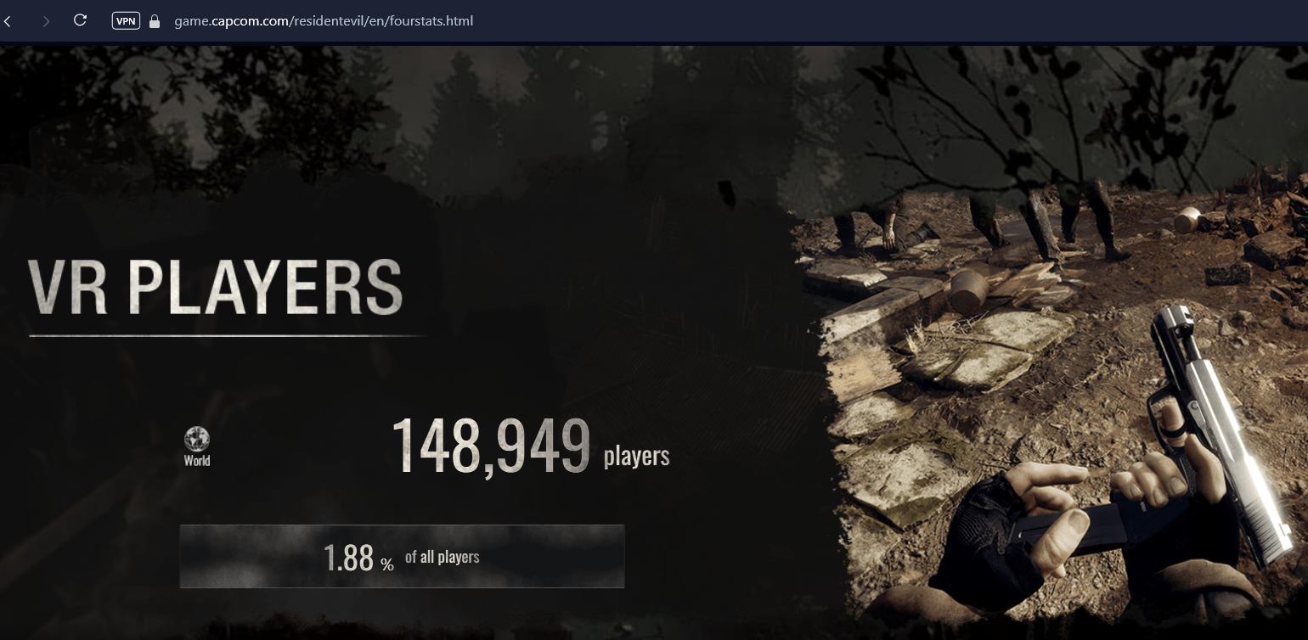Viewport: 1308px width, 640px height.
Task: View site security via the padlock icon
Action: coord(154,20)
